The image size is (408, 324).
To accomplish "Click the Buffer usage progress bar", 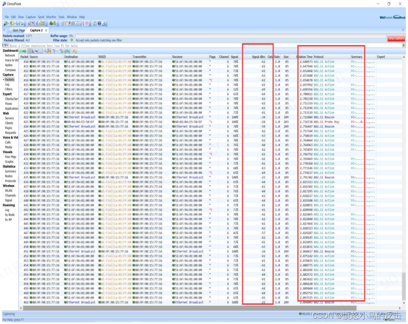I will click(230, 36).
